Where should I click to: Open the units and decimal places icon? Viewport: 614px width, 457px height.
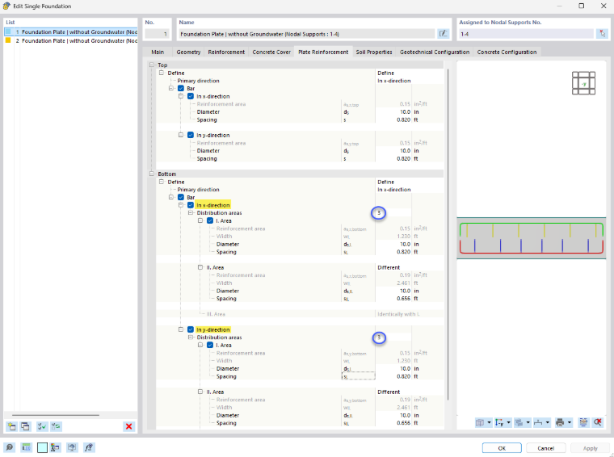(x=26, y=447)
